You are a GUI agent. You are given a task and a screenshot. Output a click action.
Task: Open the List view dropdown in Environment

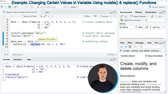(159, 16)
